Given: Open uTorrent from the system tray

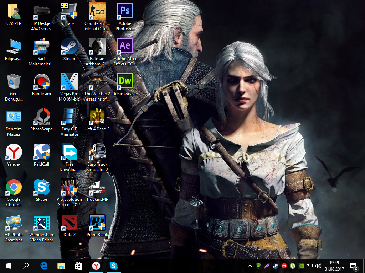Looking at the screenshot, I should pos(292,266).
